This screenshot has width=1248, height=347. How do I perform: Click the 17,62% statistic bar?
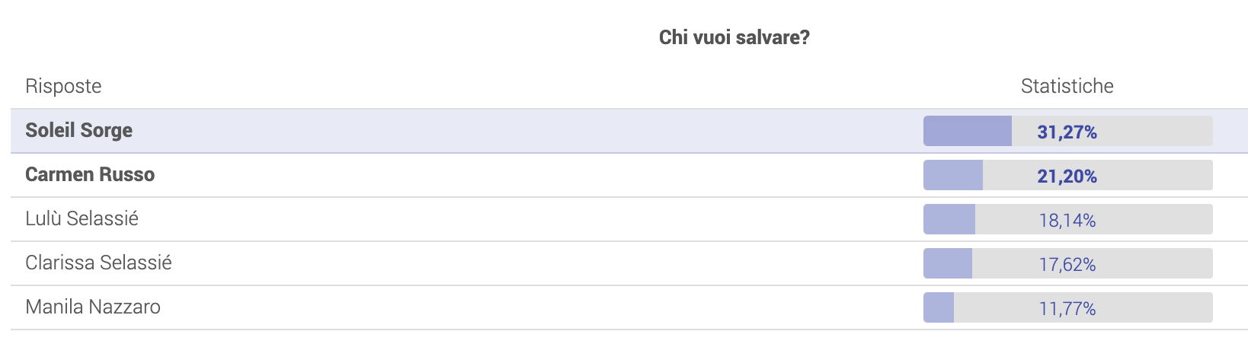click(x=1068, y=263)
